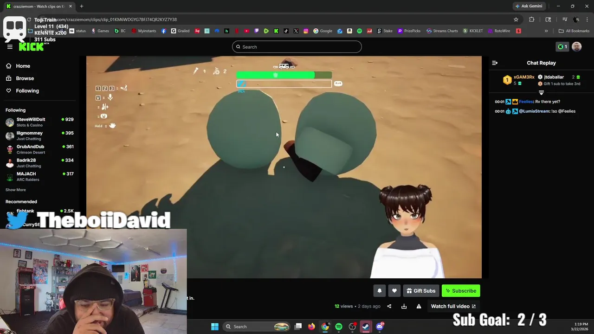Viewport: 594px width, 334px height.
Task: Click xGAM3Rx top gifter name
Action: (x=524, y=77)
